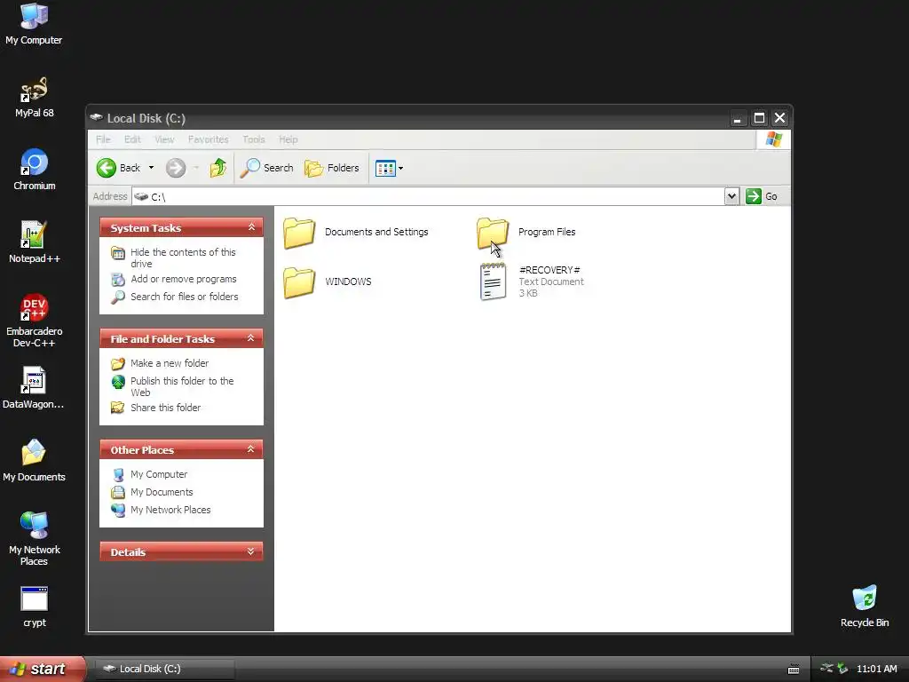Select the #RECOVERY# text document icon
This screenshot has height=682, width=909.
coord(493,282)
